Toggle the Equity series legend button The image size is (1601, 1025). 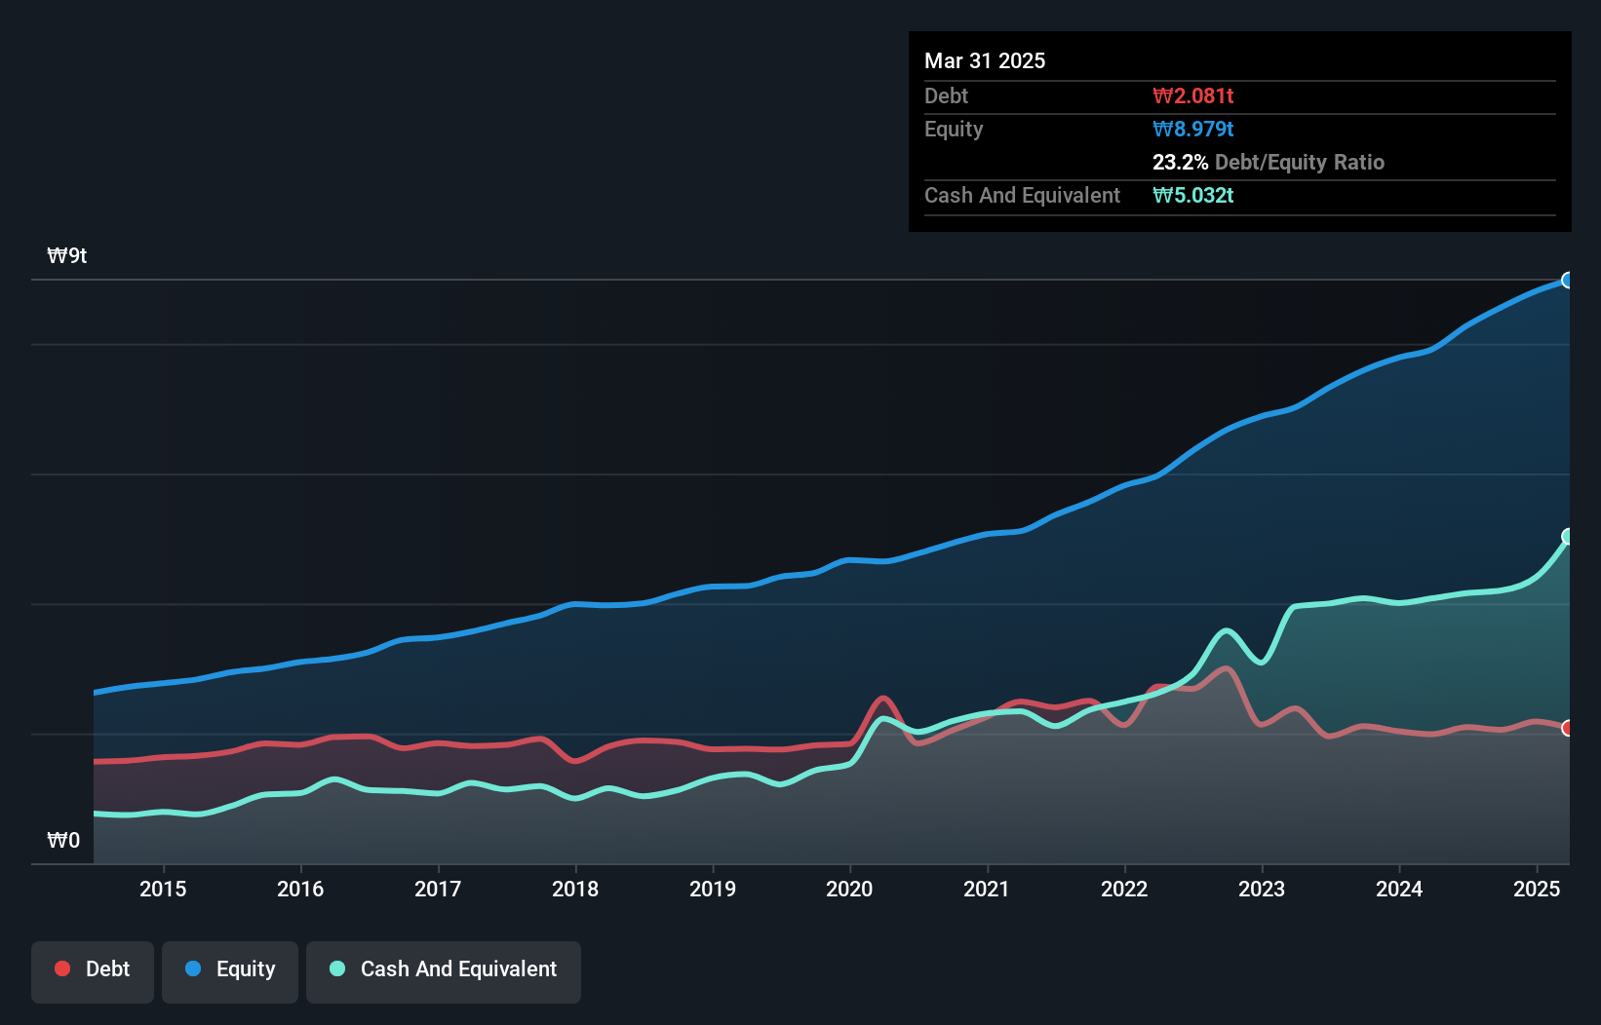coord(230,971)
